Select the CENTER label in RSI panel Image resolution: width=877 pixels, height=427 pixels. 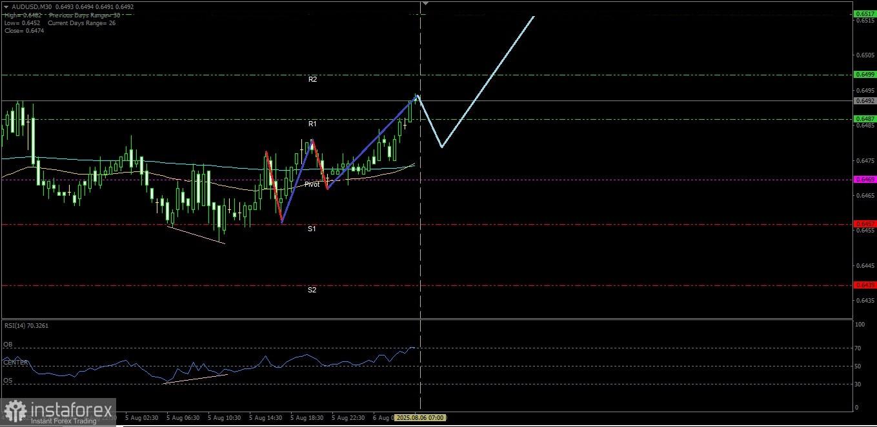[x=15, y=363]
